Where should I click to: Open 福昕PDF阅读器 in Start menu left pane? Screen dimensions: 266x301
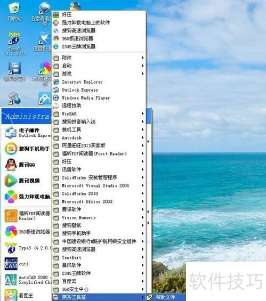[28, 216]
